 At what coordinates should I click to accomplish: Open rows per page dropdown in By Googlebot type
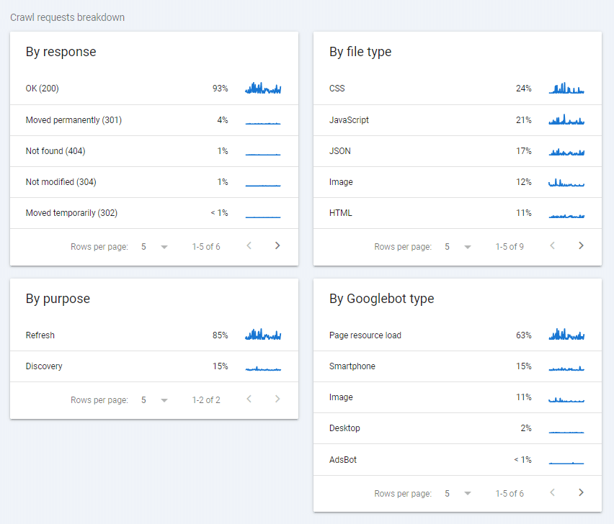[458, 494]
